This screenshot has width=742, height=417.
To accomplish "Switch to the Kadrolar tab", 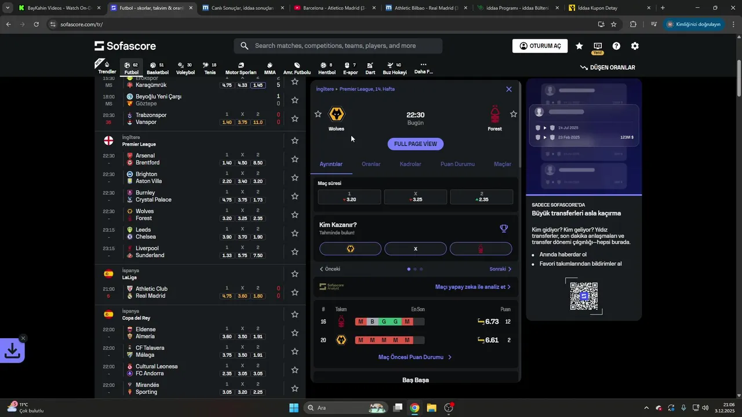I will (x=410, y=164).
